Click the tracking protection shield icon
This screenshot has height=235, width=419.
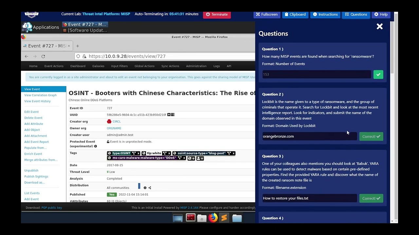pyautogui.click(x=78, y=56)
